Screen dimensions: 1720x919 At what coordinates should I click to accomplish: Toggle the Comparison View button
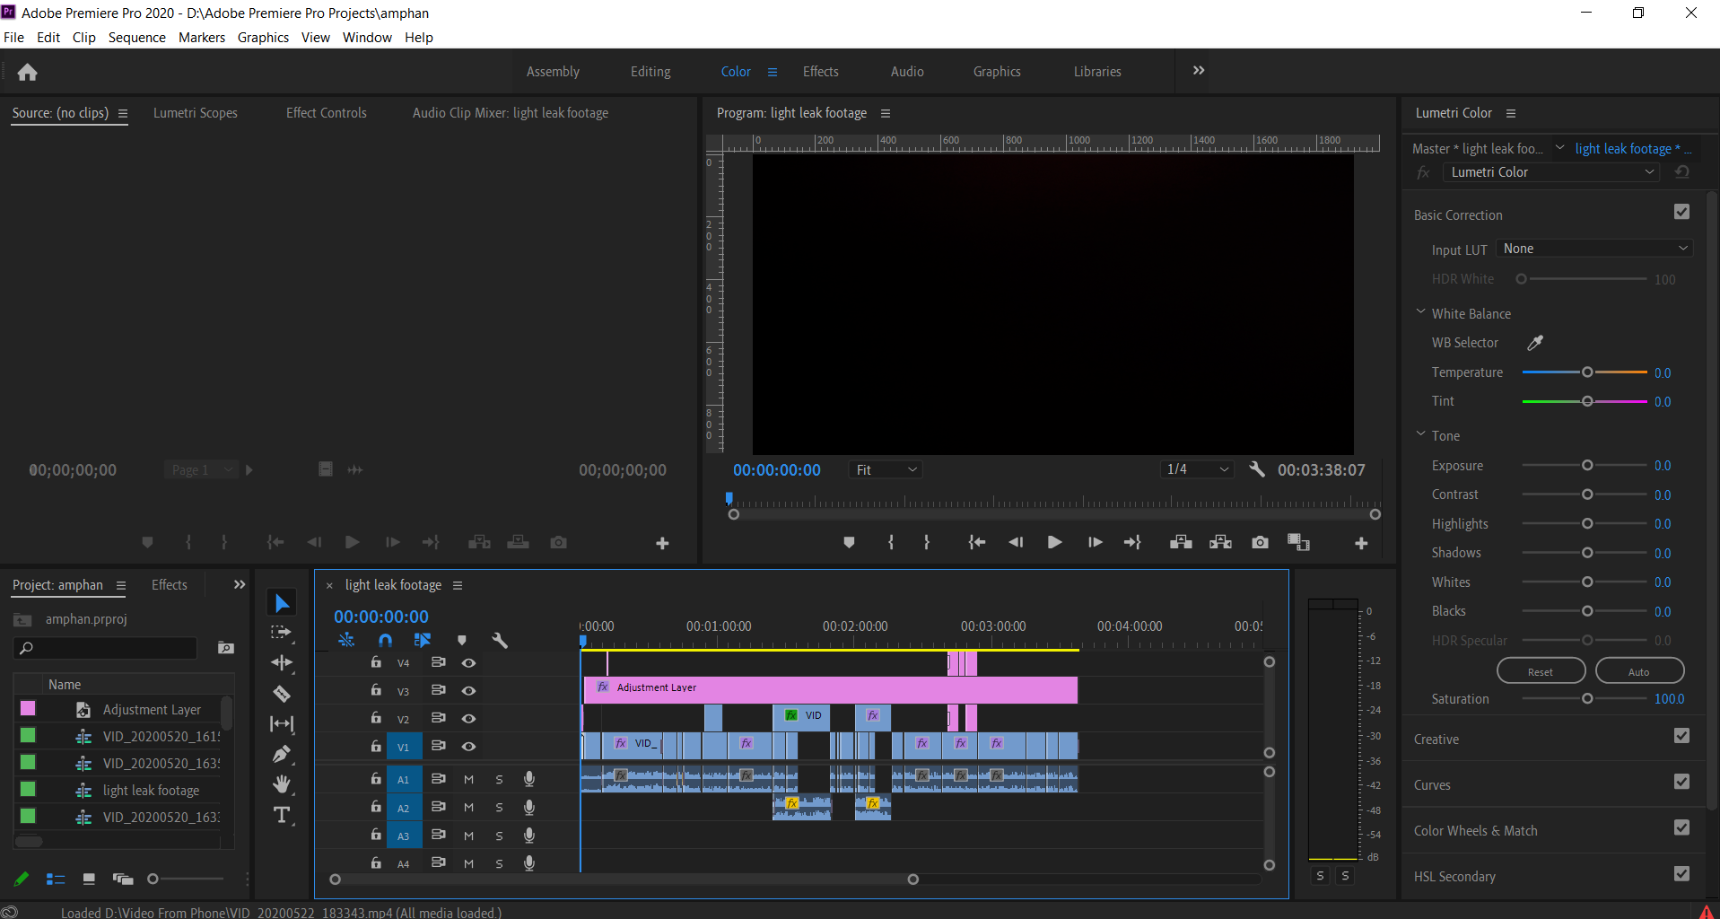click(x=1298, y=542)
